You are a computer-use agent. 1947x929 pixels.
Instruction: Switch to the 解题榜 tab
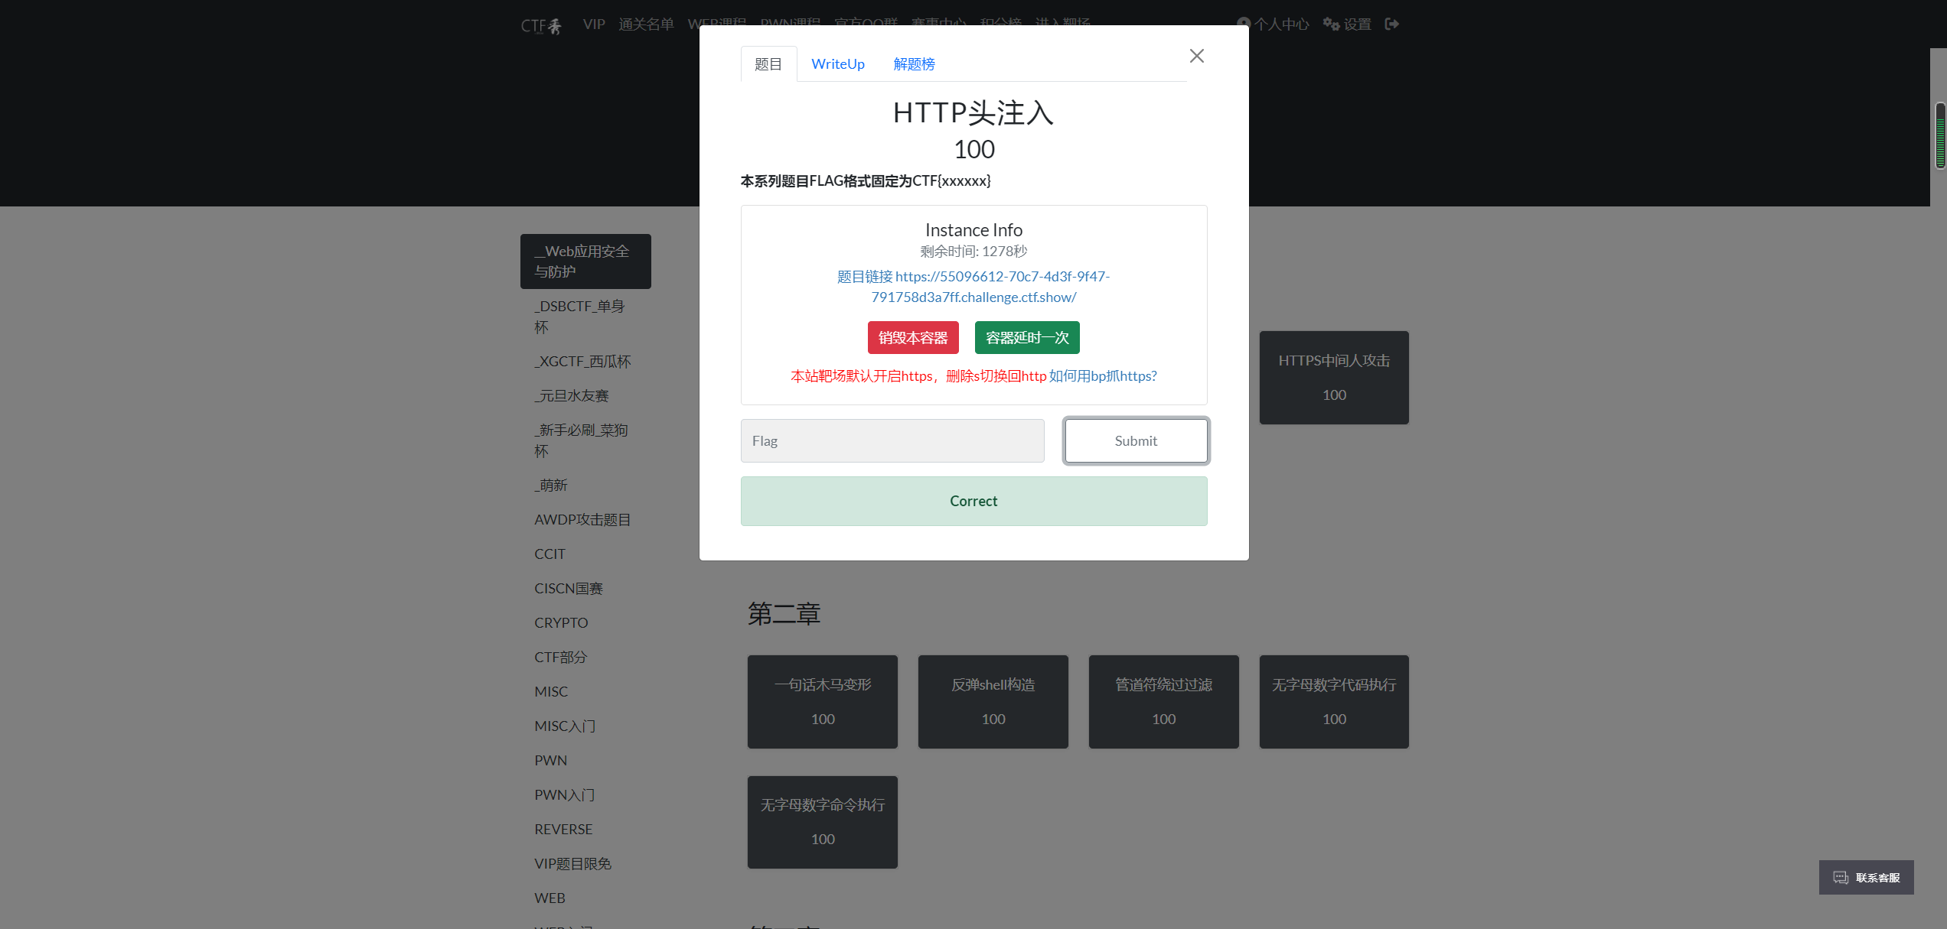pyautogui.click(x=914, y=64)
